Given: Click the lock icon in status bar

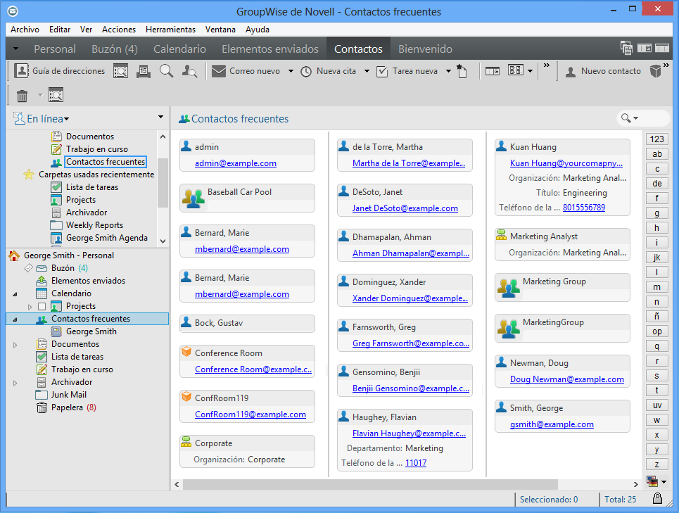Looking at the screenshot, I should tap(657, 498).
